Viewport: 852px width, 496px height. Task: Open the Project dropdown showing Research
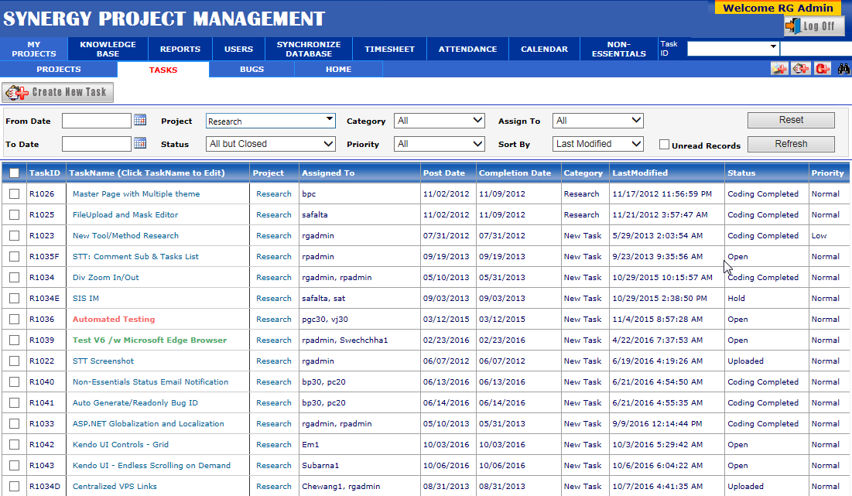point(271,121)
